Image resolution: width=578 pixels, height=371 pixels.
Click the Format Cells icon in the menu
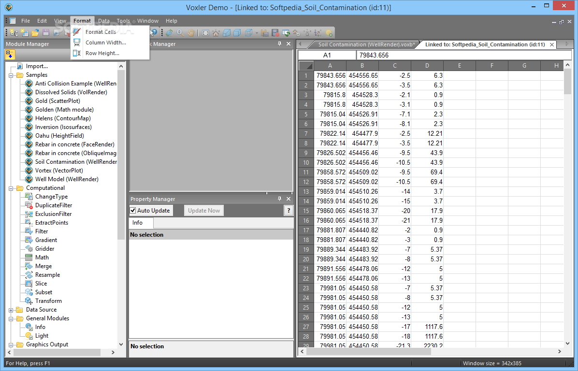pyautogui.click(x=77, y=32)
